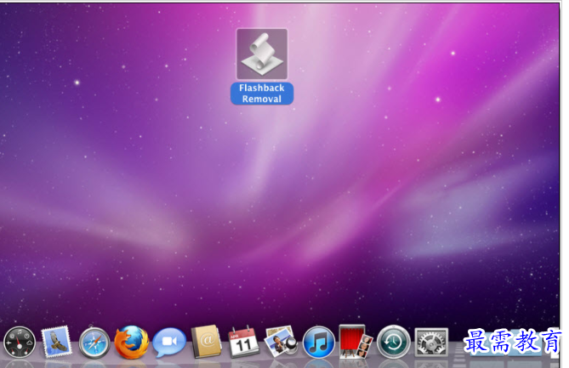The width and height of the screenshot is (569, 368).
Task: Open iCal calendar showing 11
Action: [243, 342]
